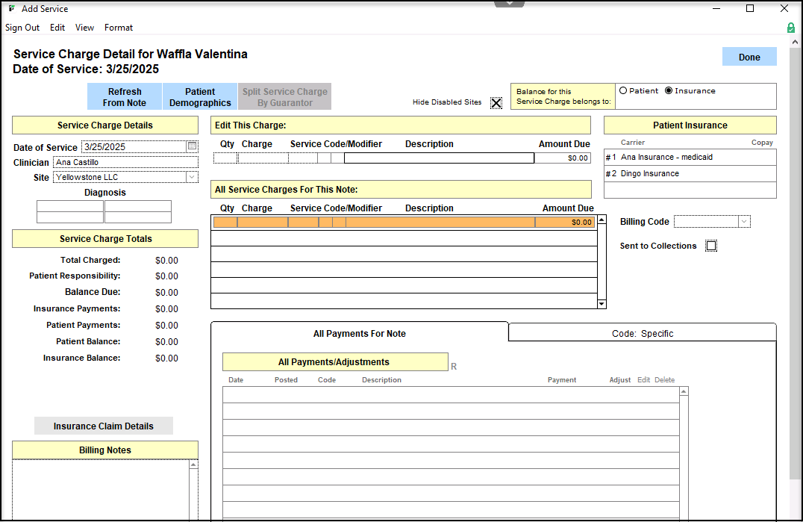The image size is (803, 522).
Task: Toggle the Hide Disabled Sites checkbox
Action: (x=496, y=102)
